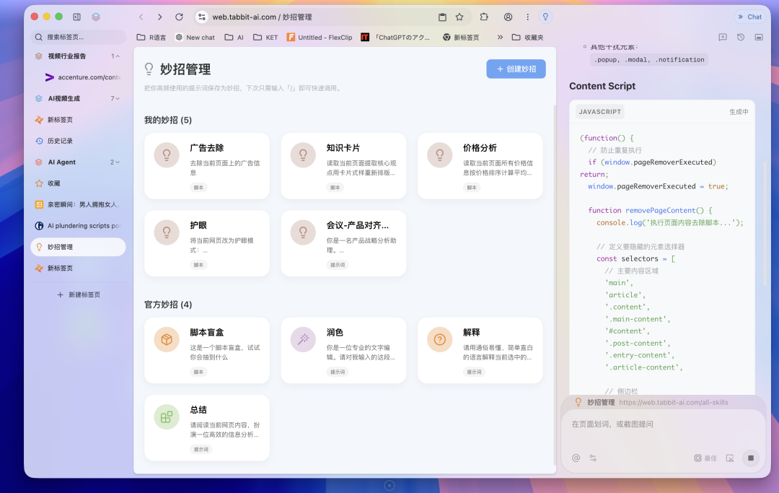
Task: Click 新建标签页 in the sidebar
Action: pyautogui.click(x=79, y=295)
